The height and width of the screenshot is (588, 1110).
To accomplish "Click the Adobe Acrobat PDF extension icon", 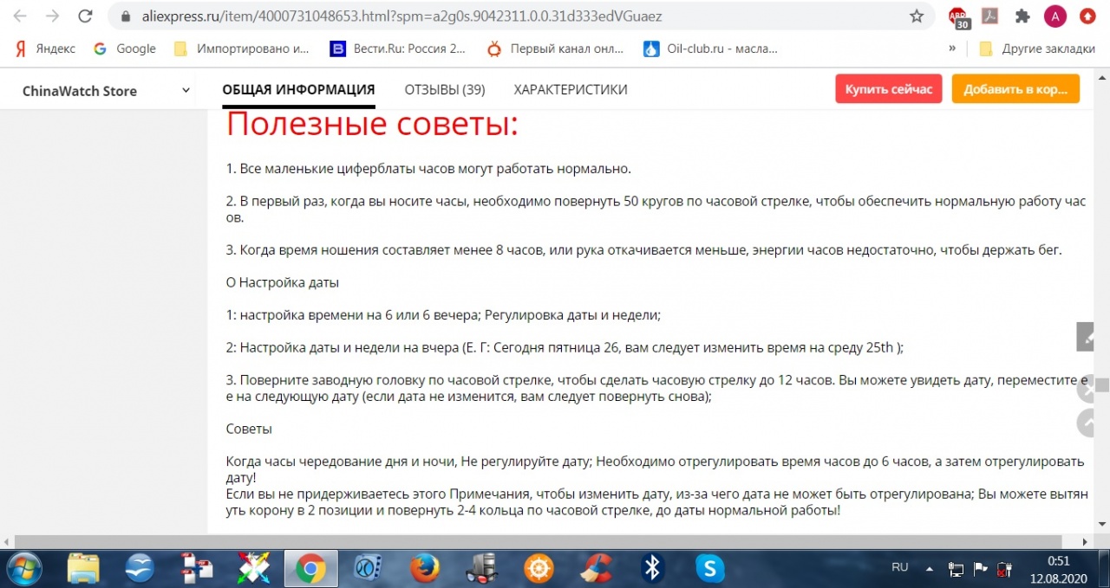I will click(989, 16).
